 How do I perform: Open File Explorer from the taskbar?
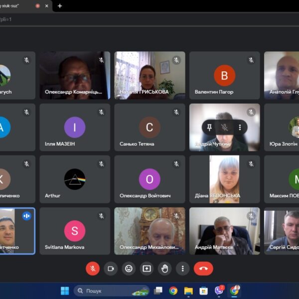point(188,291)
